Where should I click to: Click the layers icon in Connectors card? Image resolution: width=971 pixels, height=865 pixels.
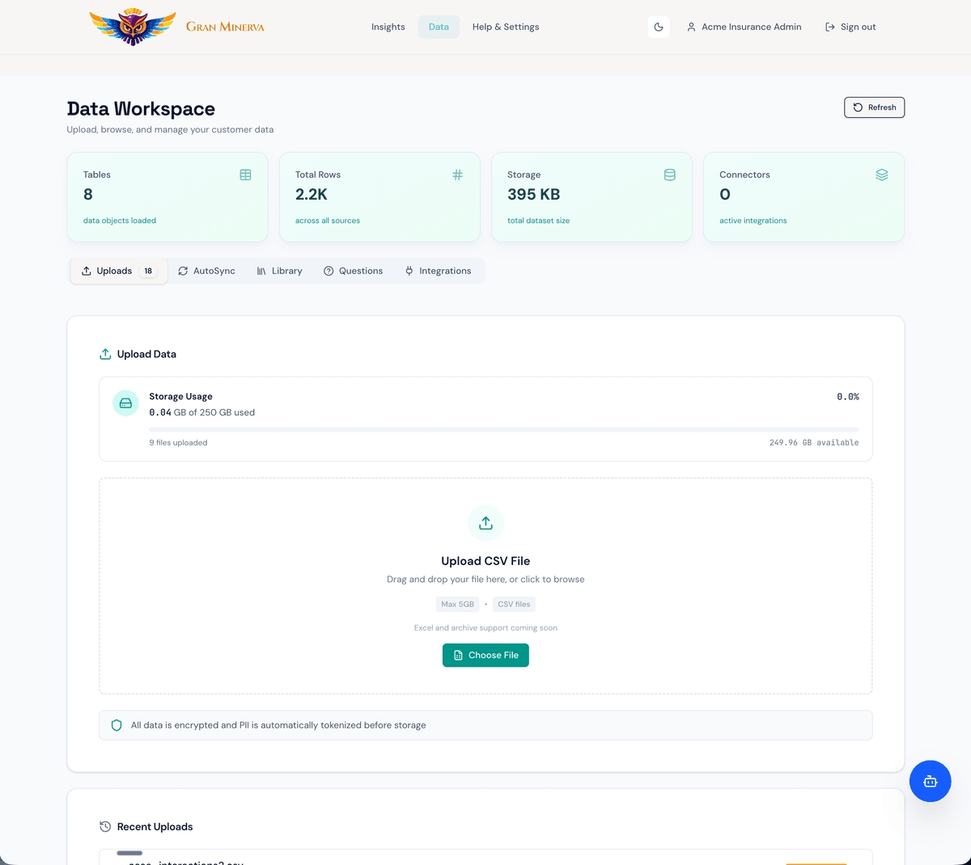[x=881, y=175]
